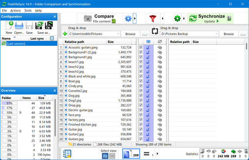
Task: Click the right file list scrollbar
Action: coord(246,46)
